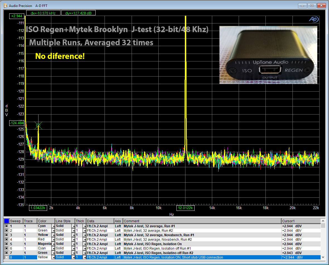Expand the line style dropdown for sweep 8

click(x=73, y=257)
